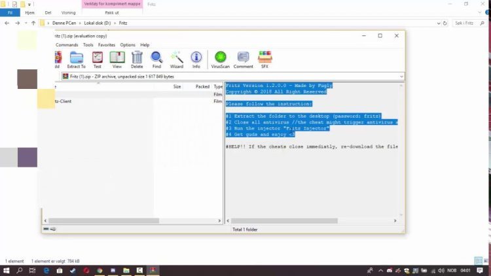Expand Explorer address bar history dropdown
Viewport: 491px width, 276px height.
click(439, 23)
